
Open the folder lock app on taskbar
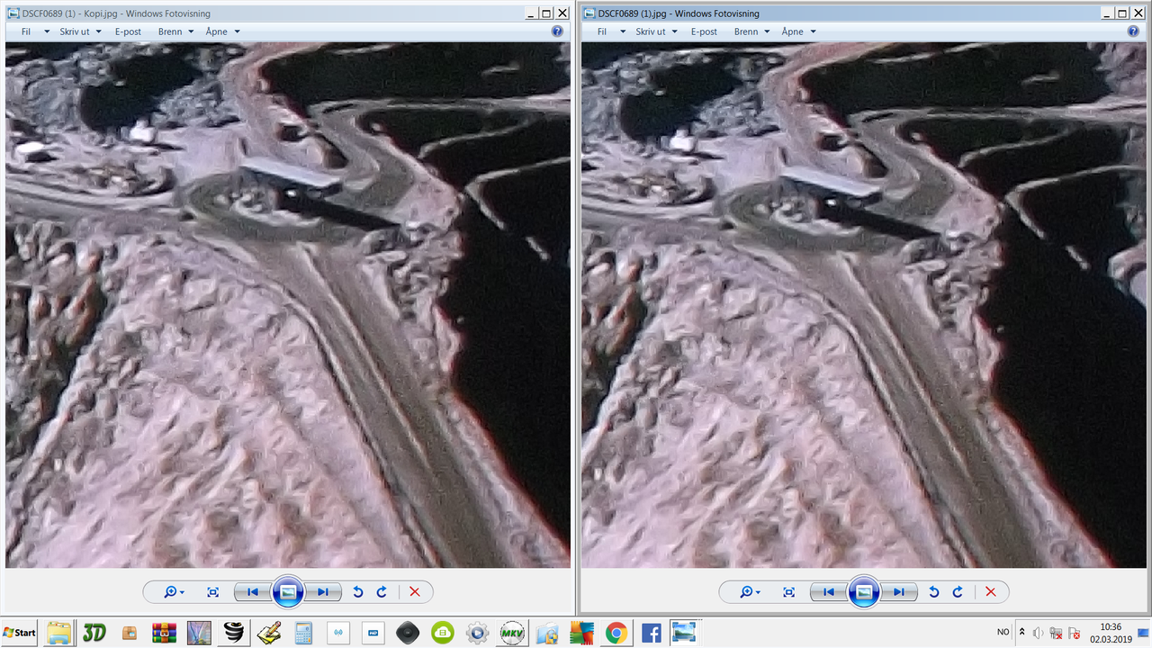(x=547, y=633)
